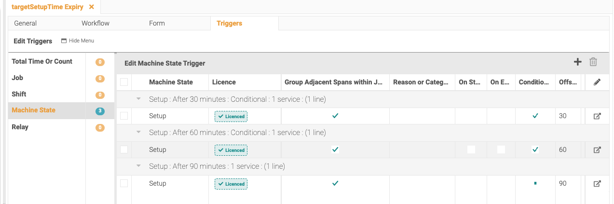The height and width of the screenshot is (204, 614).
Task: Open the 30 minute Setup trigger row link
Action: click(597, 116)
